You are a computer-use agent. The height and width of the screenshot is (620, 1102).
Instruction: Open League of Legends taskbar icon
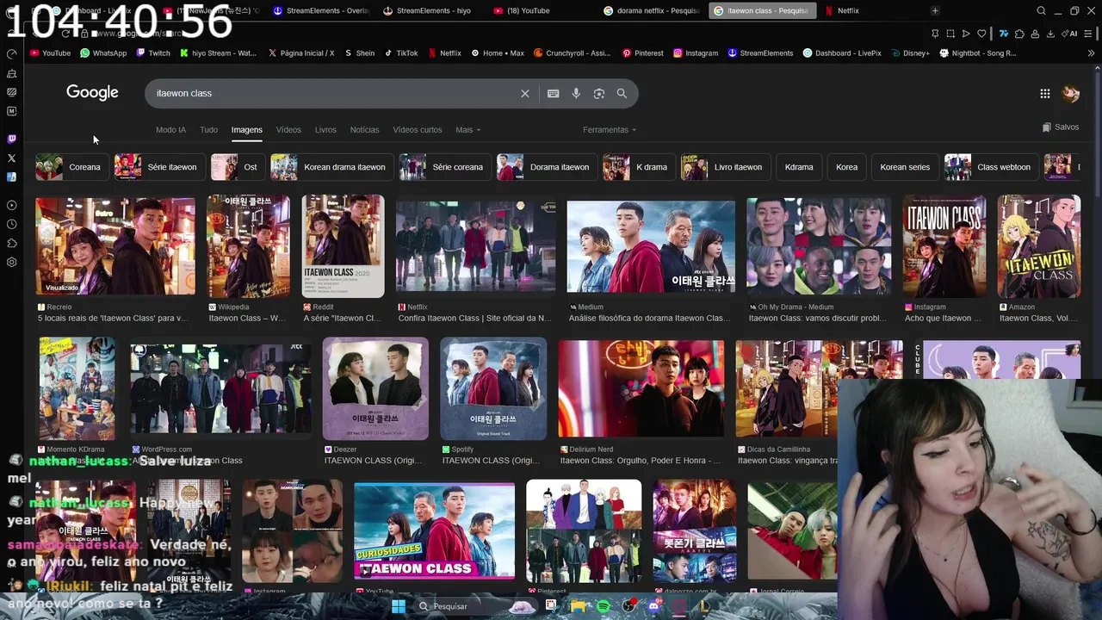704,606
